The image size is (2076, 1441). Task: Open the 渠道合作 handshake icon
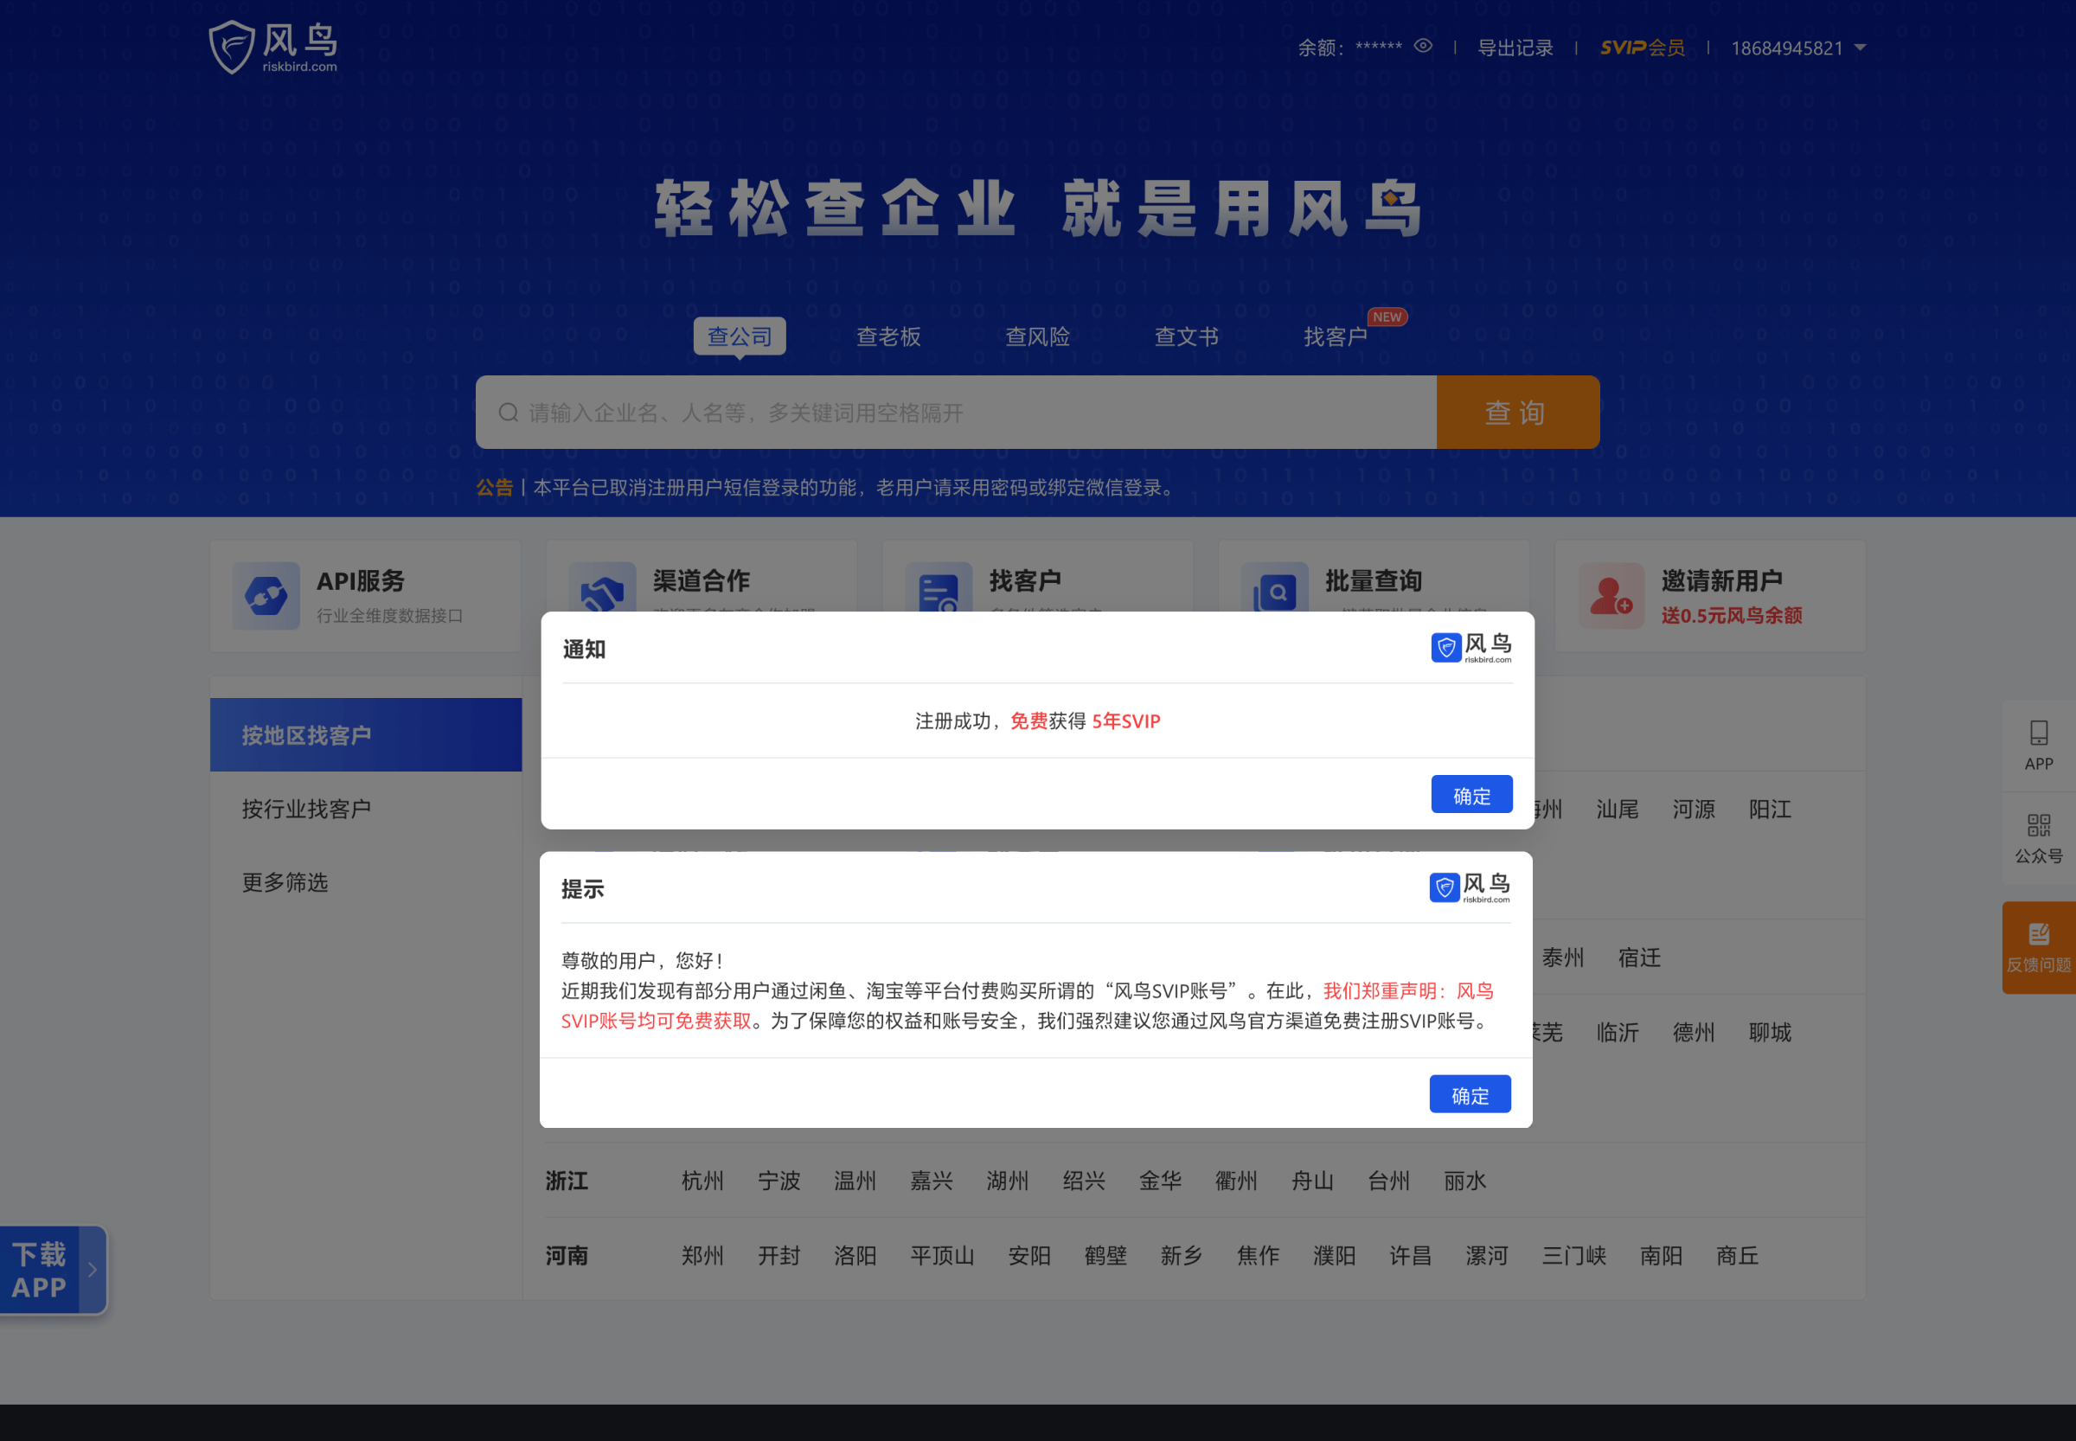pos(602,590)
